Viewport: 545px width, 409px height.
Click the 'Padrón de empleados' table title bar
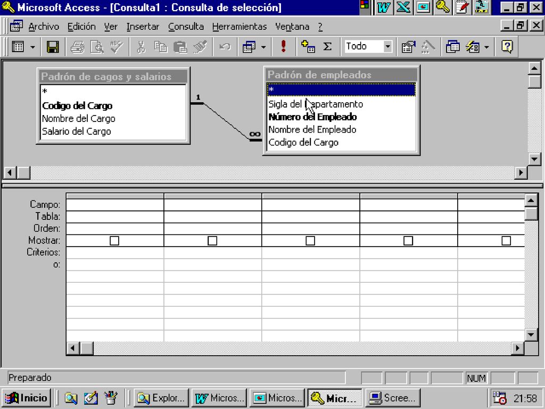(x=341, y=75)
